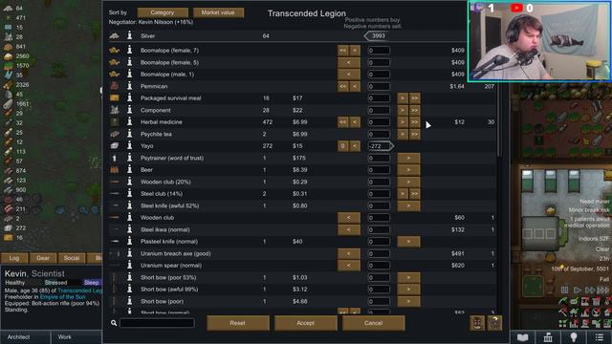The width and height of the screenshot is (612, 344).
Task: Click the Empire of the Sun link
Action: (62, 297)
